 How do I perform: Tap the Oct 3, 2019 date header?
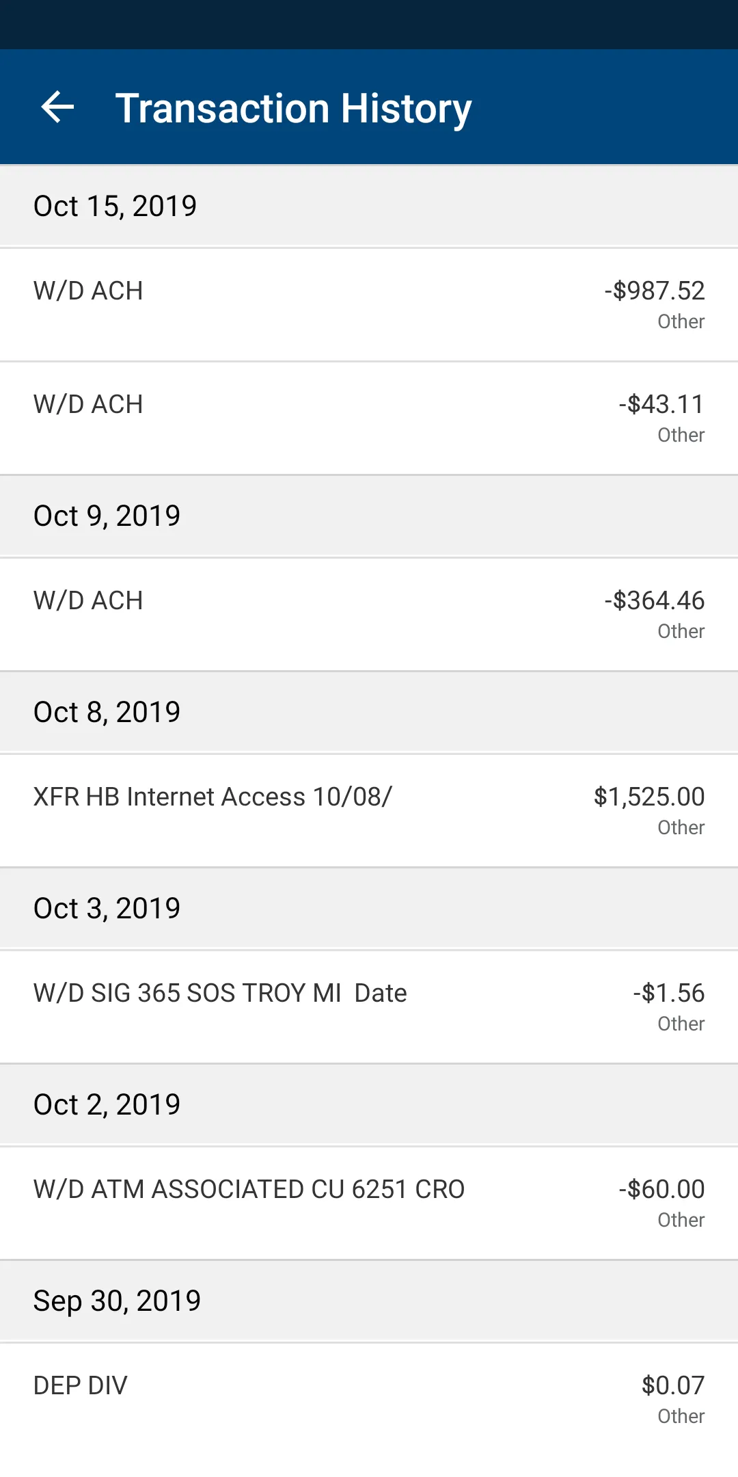[x=107, y=909]
